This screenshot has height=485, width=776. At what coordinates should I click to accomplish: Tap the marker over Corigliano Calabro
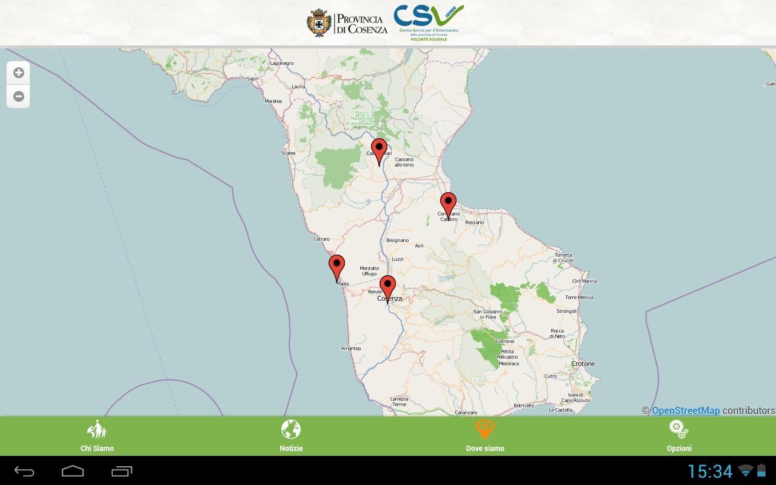pyautogui.click(x=448, y=203)
